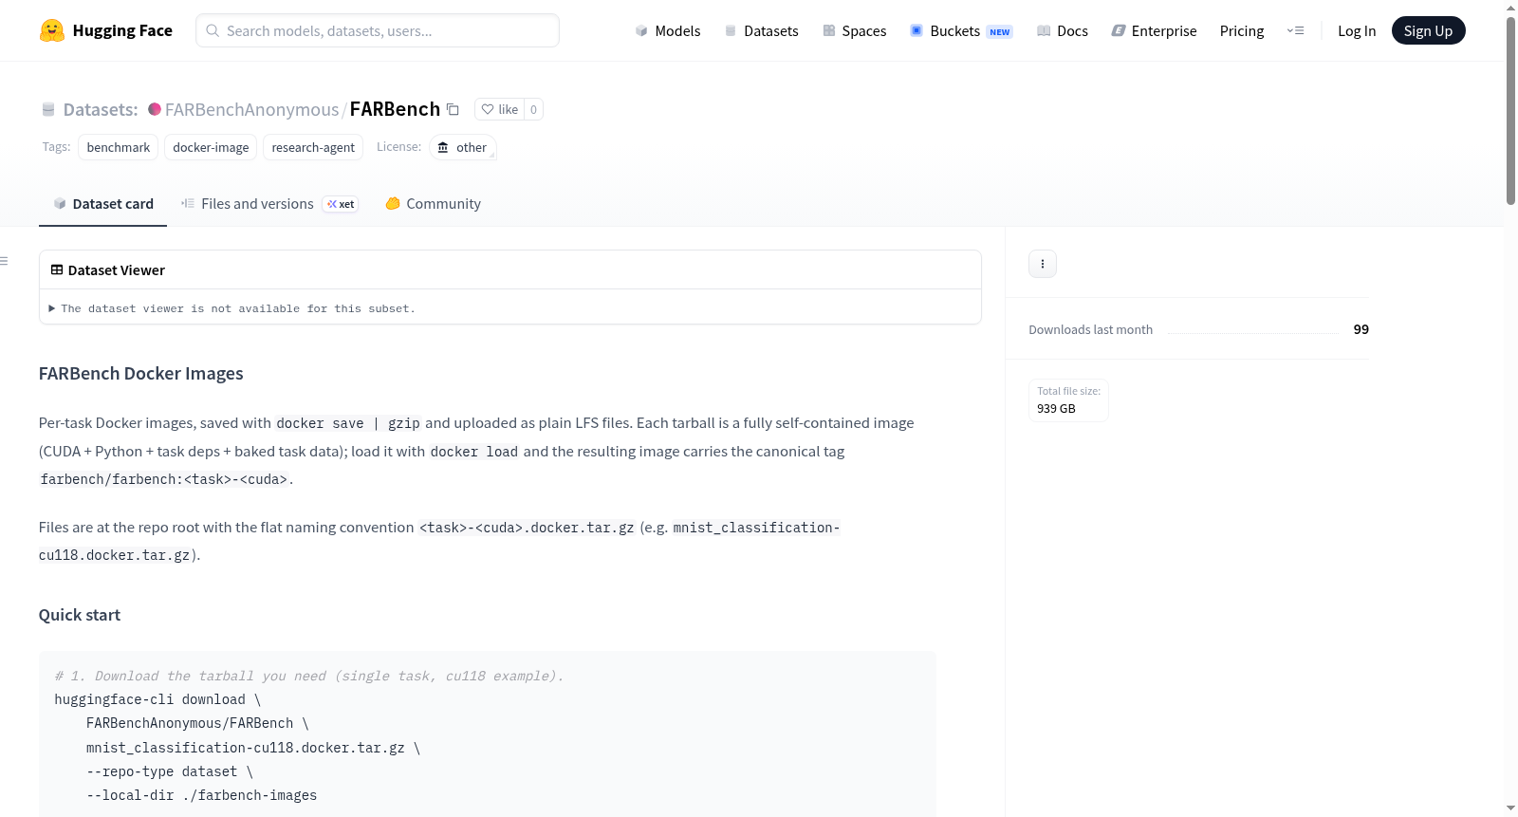Switch to Files and versions tab

[269, 204]
